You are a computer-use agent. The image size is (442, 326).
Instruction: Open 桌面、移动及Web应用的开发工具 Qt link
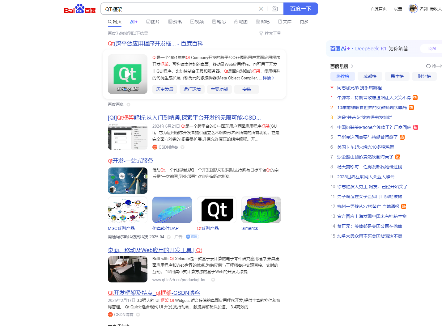[x=155, y=250]
